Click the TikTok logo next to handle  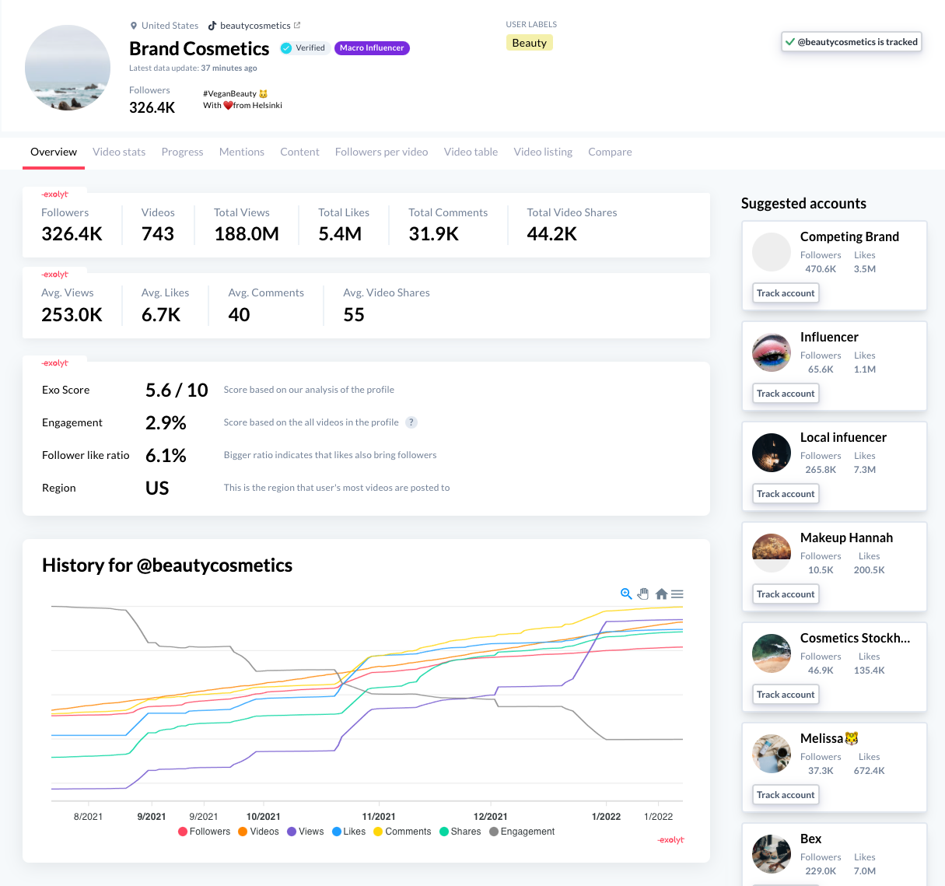(x=212, y=26)
